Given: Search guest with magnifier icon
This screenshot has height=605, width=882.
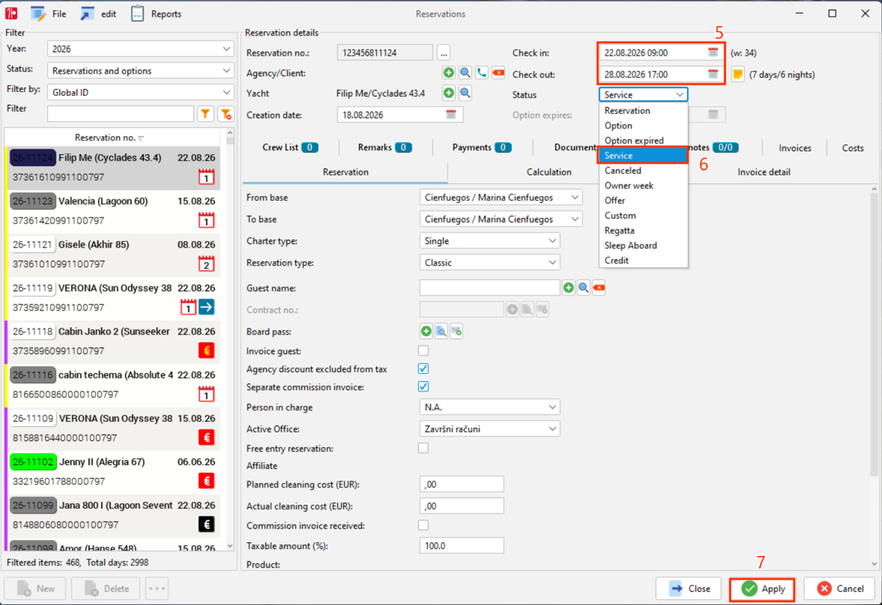Looking at the screenshot, I should click(584, 288).
